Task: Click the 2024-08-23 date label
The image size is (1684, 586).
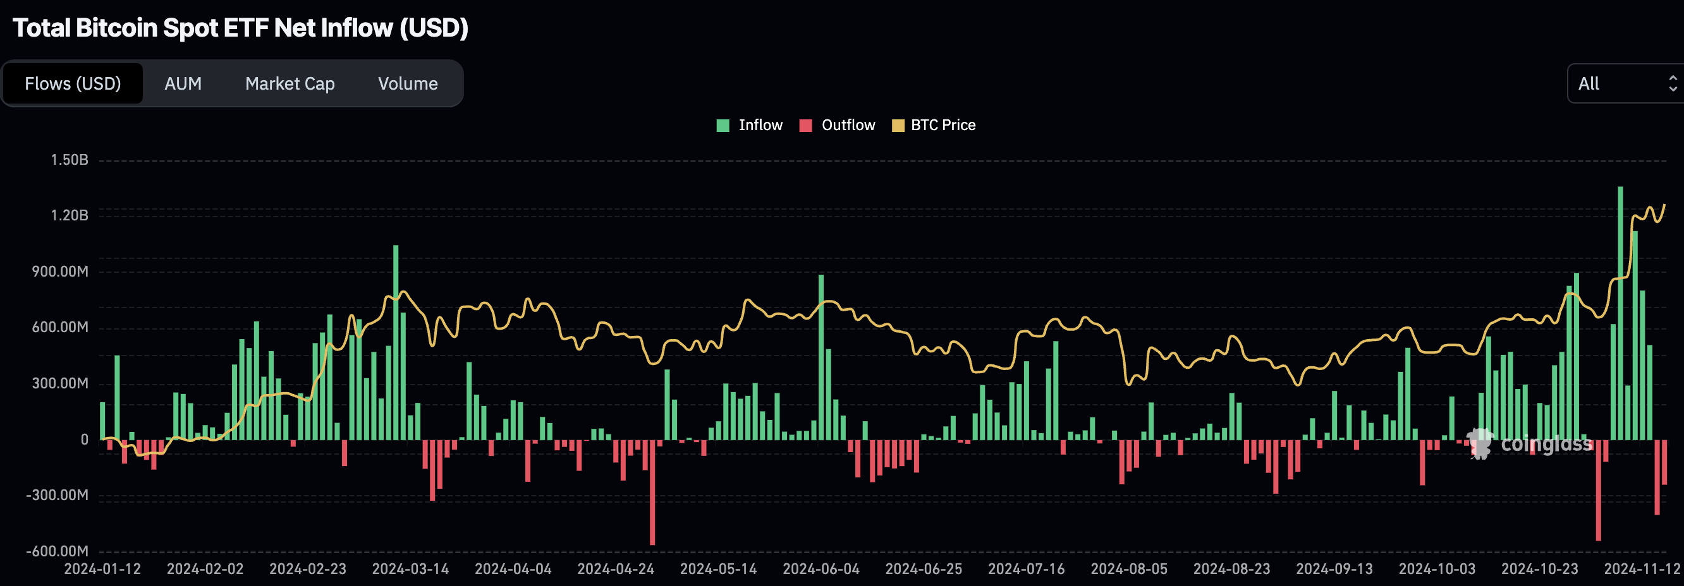Action: (x=1231, y=569)
